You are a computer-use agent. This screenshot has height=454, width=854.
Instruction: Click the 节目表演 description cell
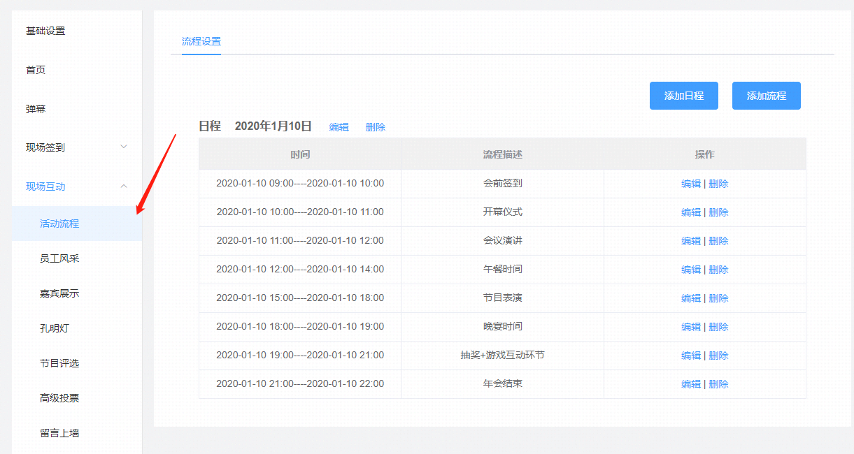[x=502, y=298]
